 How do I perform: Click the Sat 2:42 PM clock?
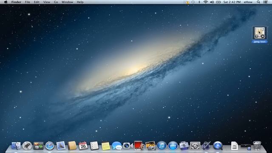coord(232,2)
